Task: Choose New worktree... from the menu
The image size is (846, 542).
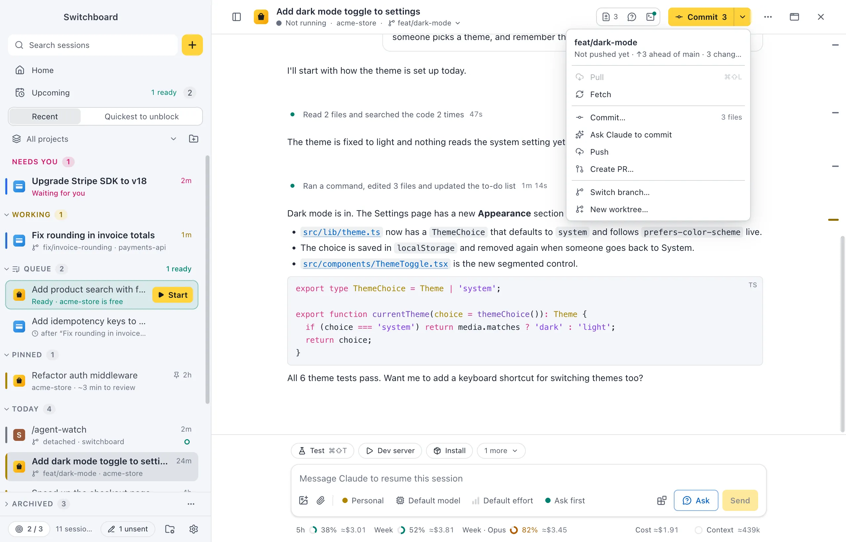Action: (x=658, y=210)
